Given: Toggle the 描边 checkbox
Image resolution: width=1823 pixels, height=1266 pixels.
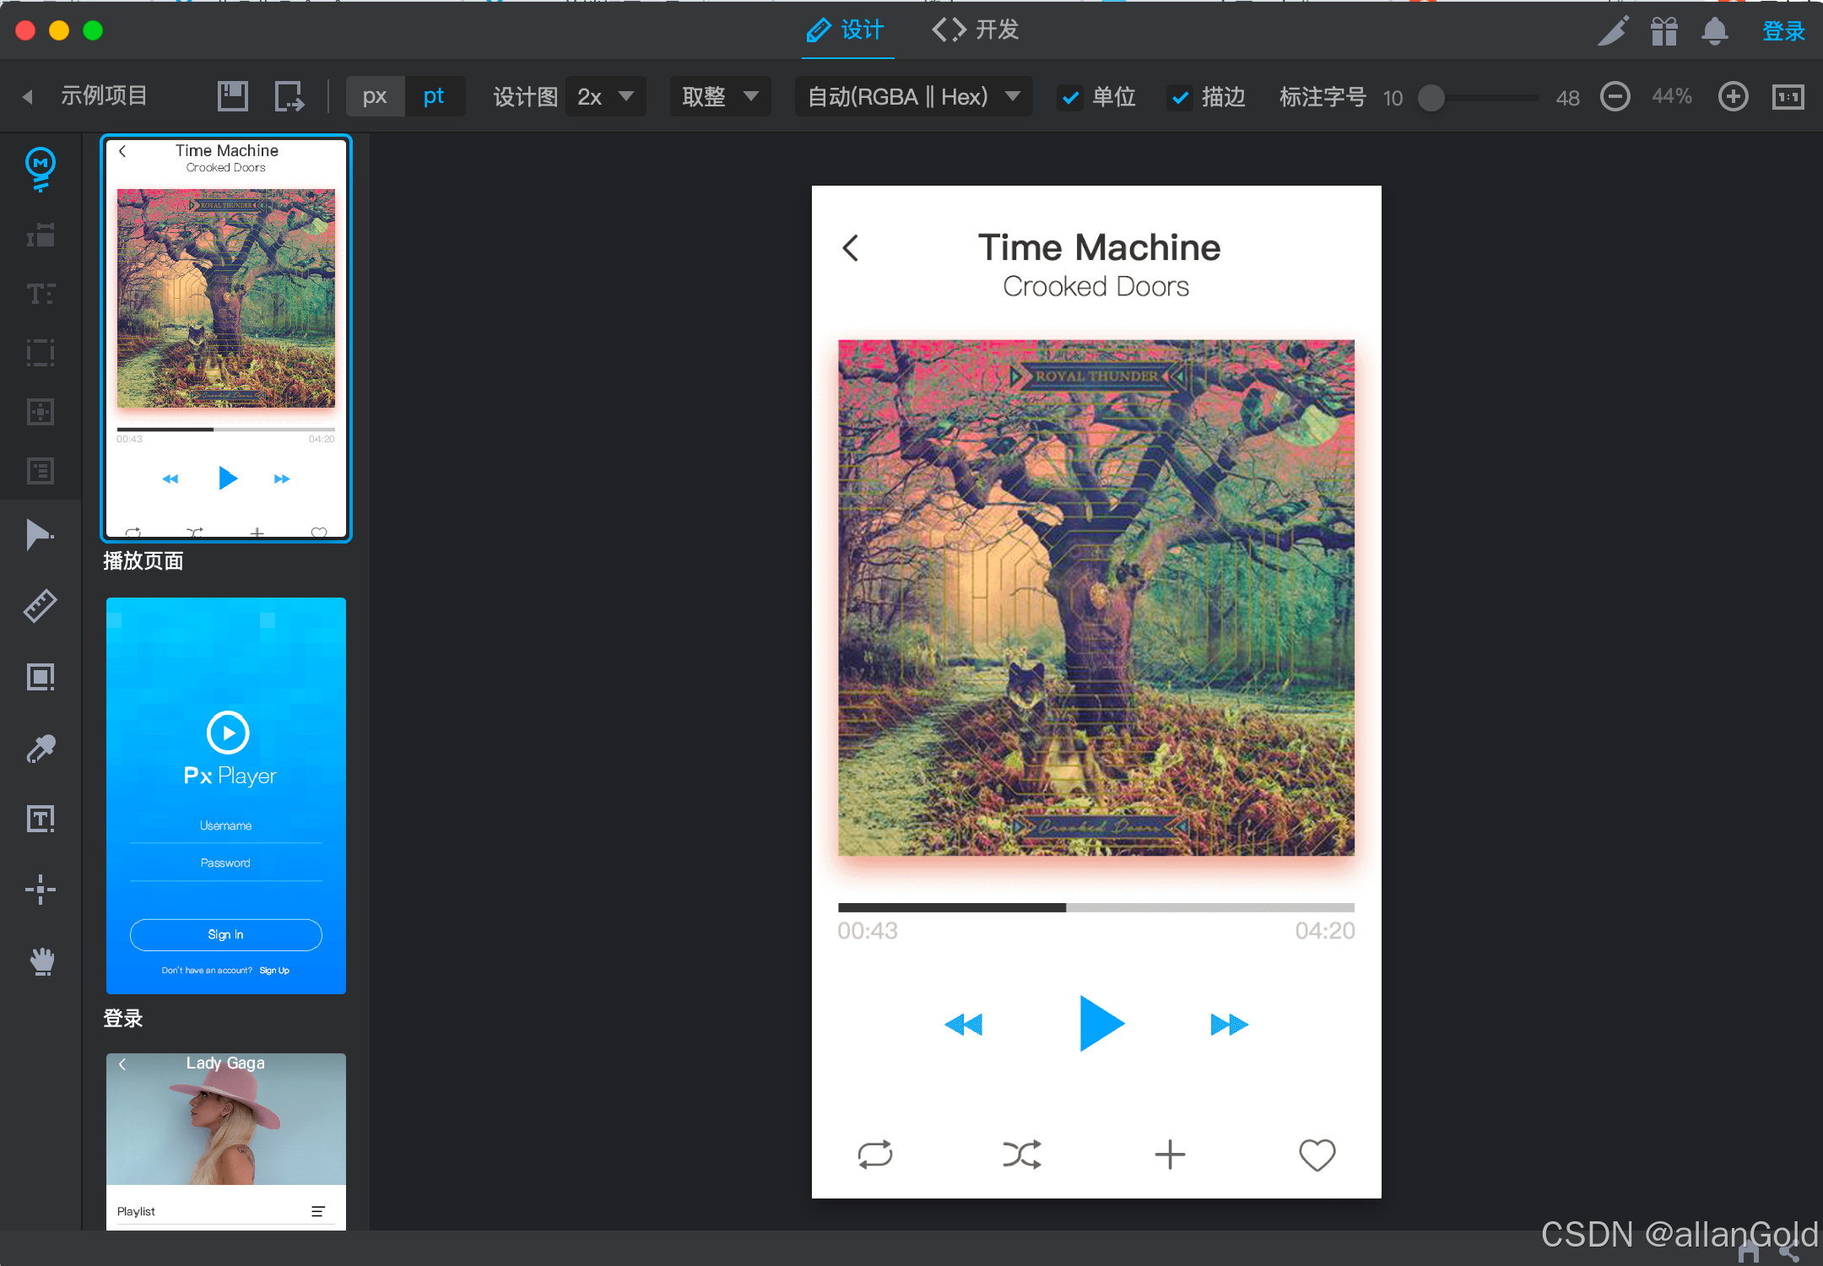Looking at the screenshot, I should click(1180, 98).
